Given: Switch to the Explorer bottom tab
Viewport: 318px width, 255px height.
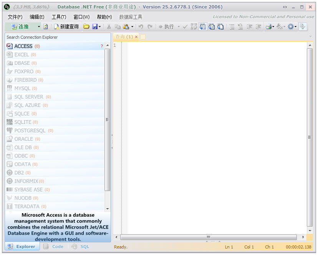Looking at the screenshot, I should 22,247.
